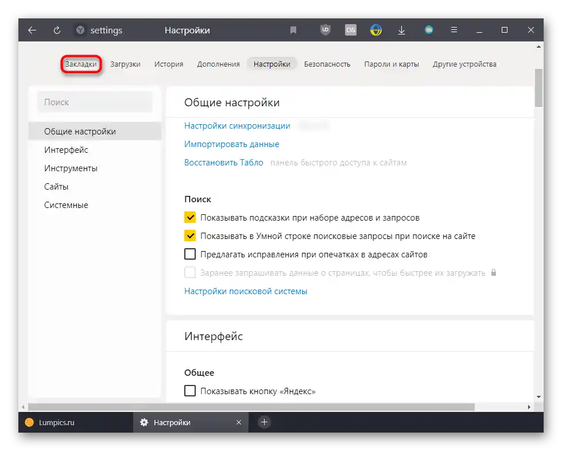Reload the page with refresh icon

tap(57, 30)
